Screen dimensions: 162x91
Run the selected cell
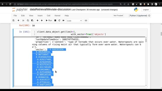49,20
